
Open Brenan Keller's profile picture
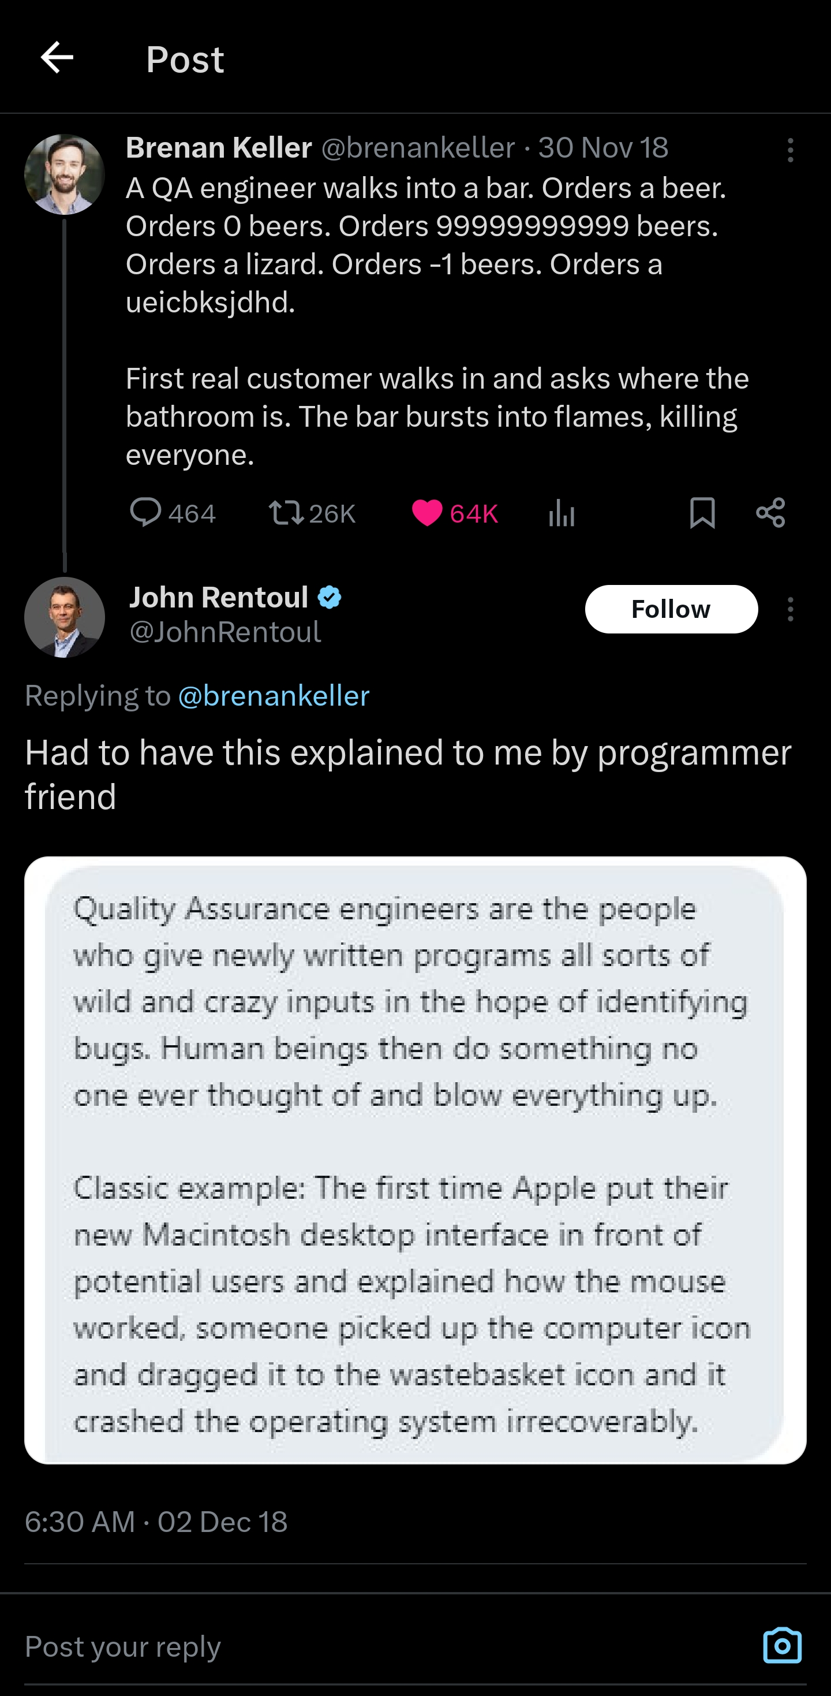click(65, 174)
